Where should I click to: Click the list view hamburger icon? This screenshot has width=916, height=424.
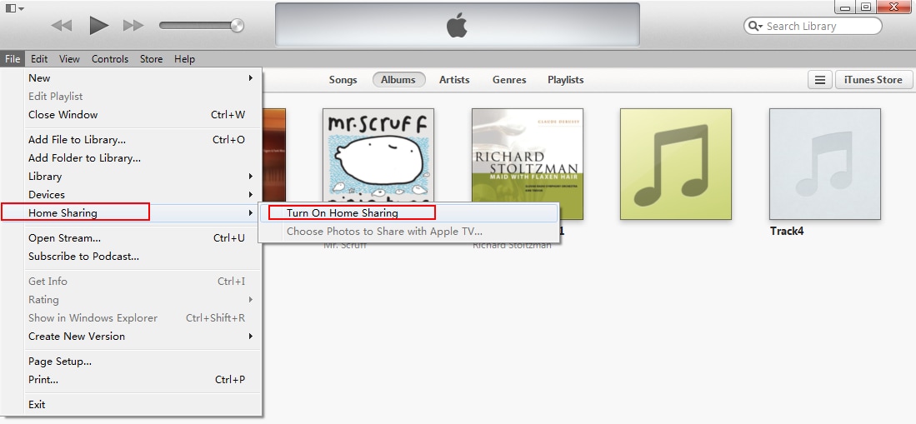[x=819, y=80]
